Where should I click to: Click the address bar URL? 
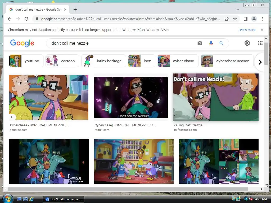(130, 19)
